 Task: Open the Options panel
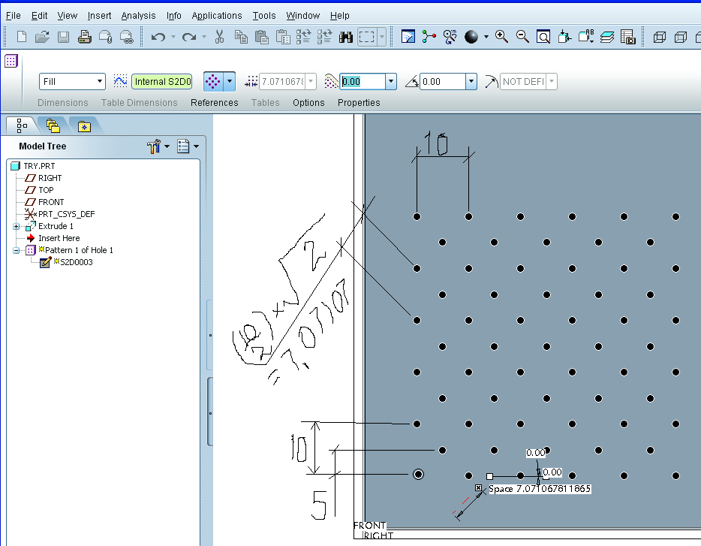308,103
